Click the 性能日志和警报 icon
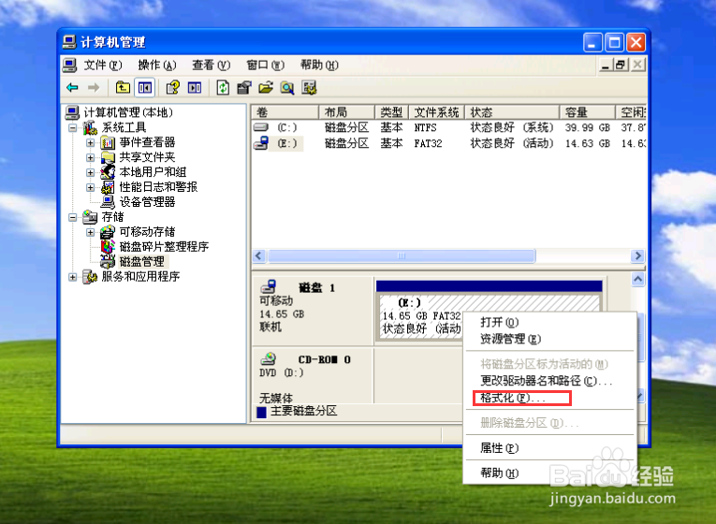Screen dimensions: 716x524 (x=108, y=187)
